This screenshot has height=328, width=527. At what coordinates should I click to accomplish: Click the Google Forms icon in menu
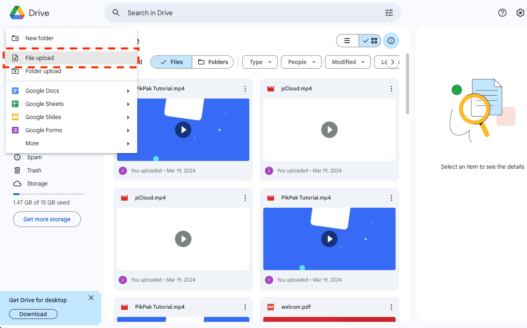click(x=15, y=130)
